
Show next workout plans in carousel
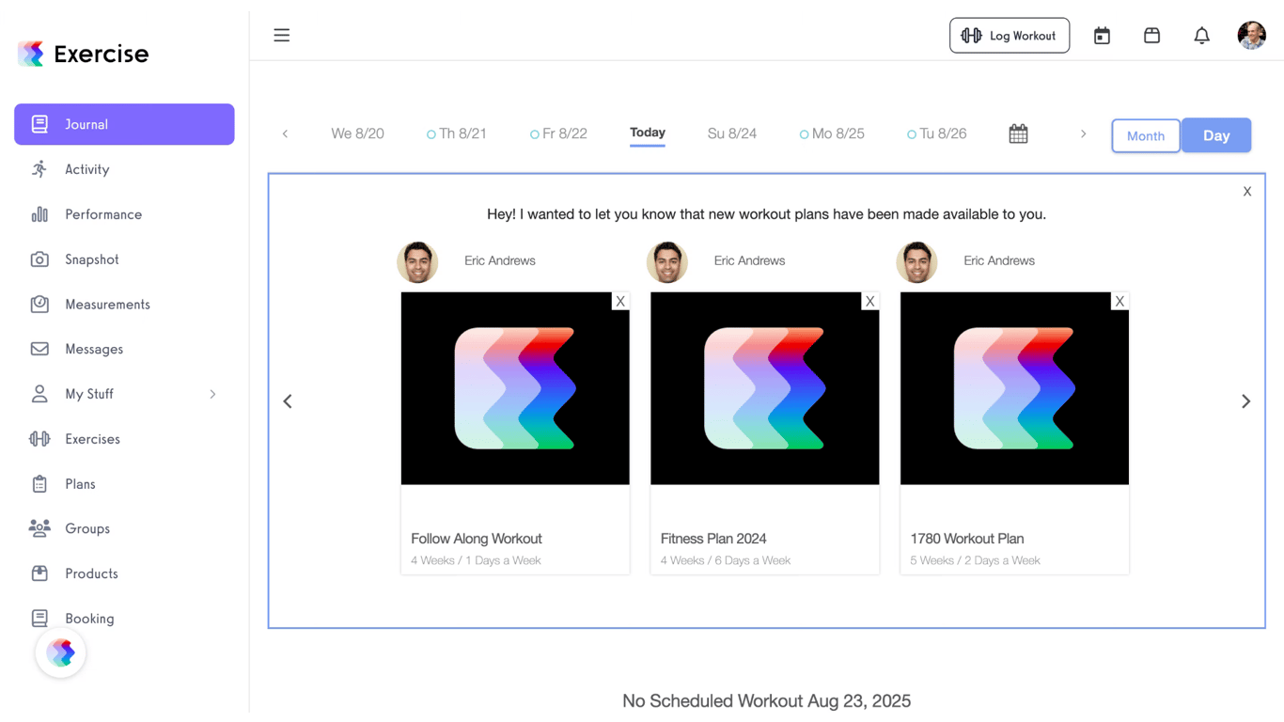pyautogui.click(x=1245, y=401)
